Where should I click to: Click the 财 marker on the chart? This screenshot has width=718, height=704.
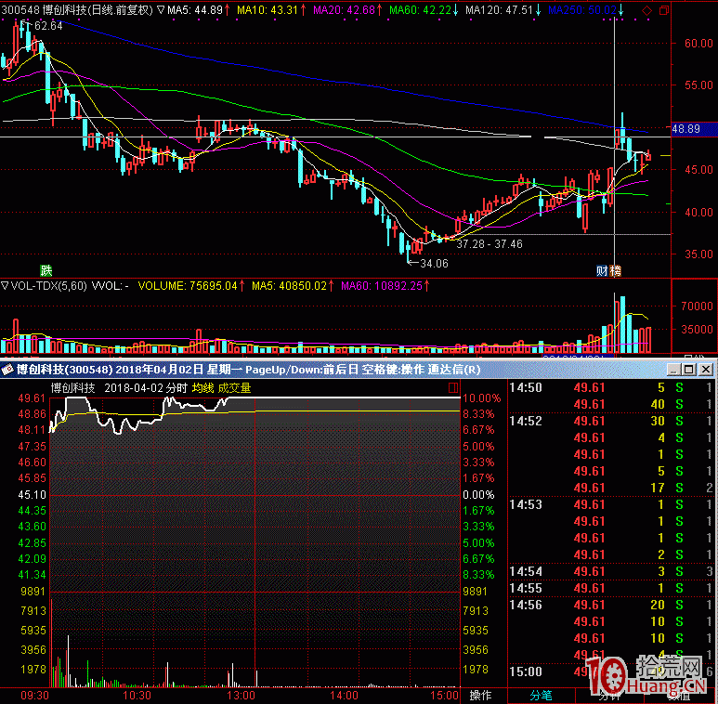pos(602,271)
